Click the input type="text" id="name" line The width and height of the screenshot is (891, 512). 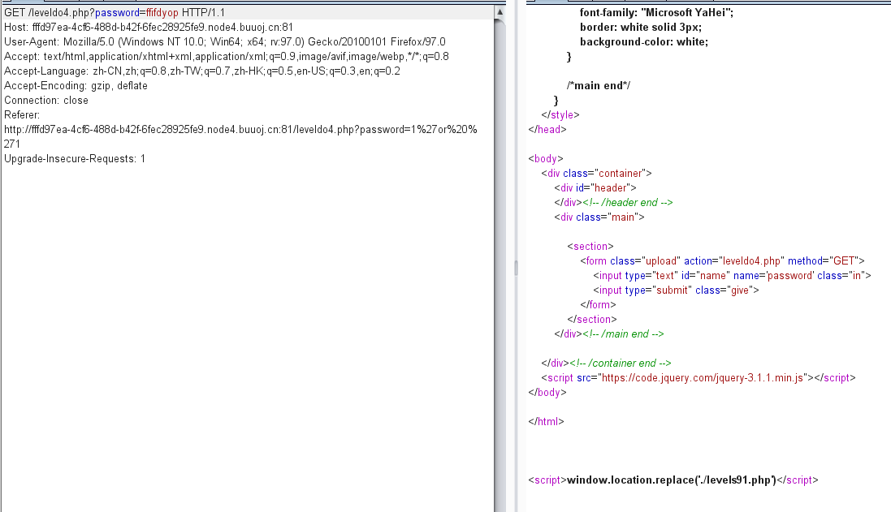tap(732, 276)
